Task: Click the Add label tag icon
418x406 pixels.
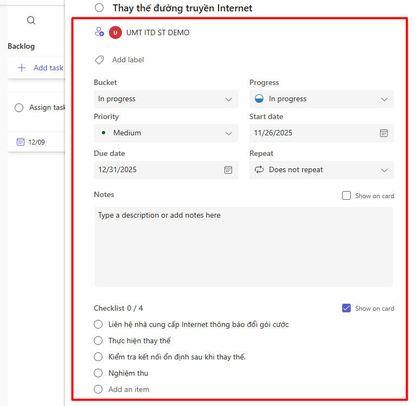Action: coord(99,60)
